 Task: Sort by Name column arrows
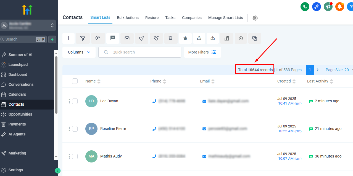[99, 81]
